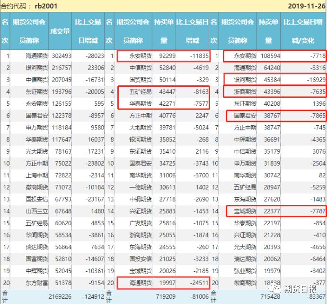
Task: Select 东海期货 short position 27620
Action: 272,199
